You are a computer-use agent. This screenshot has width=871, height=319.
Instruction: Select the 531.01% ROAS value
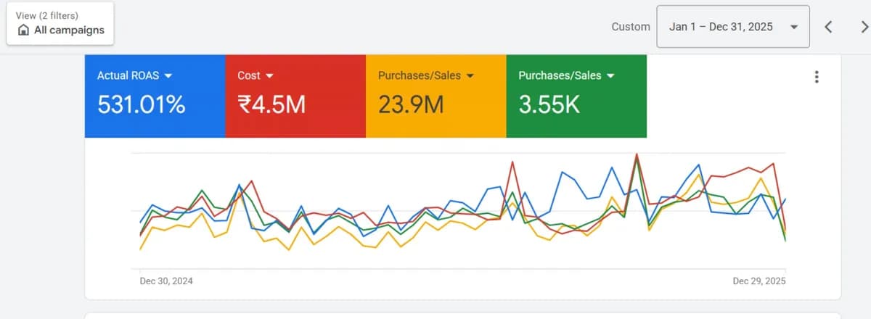(141, 105)
